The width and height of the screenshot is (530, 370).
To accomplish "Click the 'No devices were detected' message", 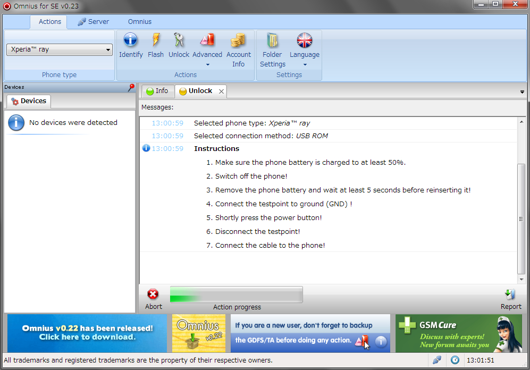I will coord(73,123).
